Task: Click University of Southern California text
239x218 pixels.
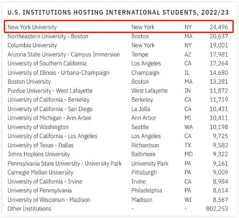Action: point(47,63)
